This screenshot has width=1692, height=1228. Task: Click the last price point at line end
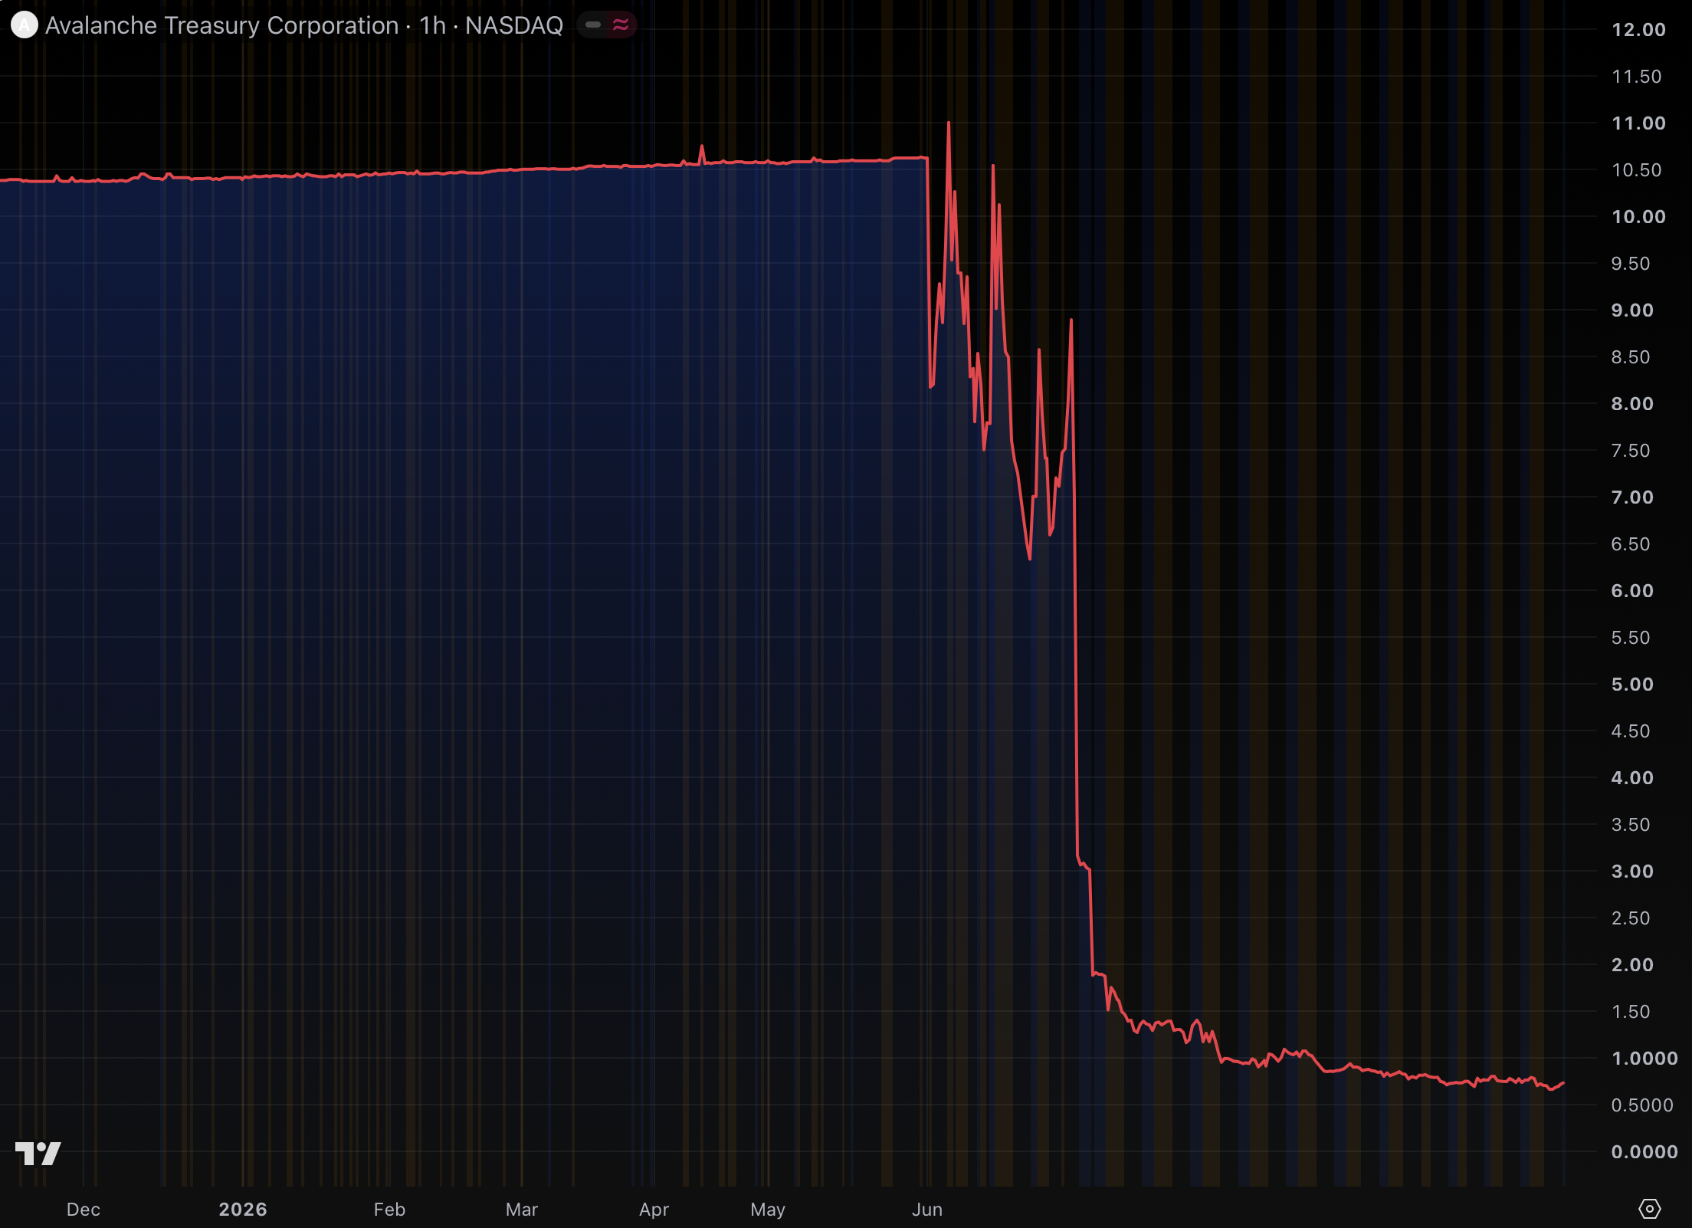click(x=1563, y=1083)
